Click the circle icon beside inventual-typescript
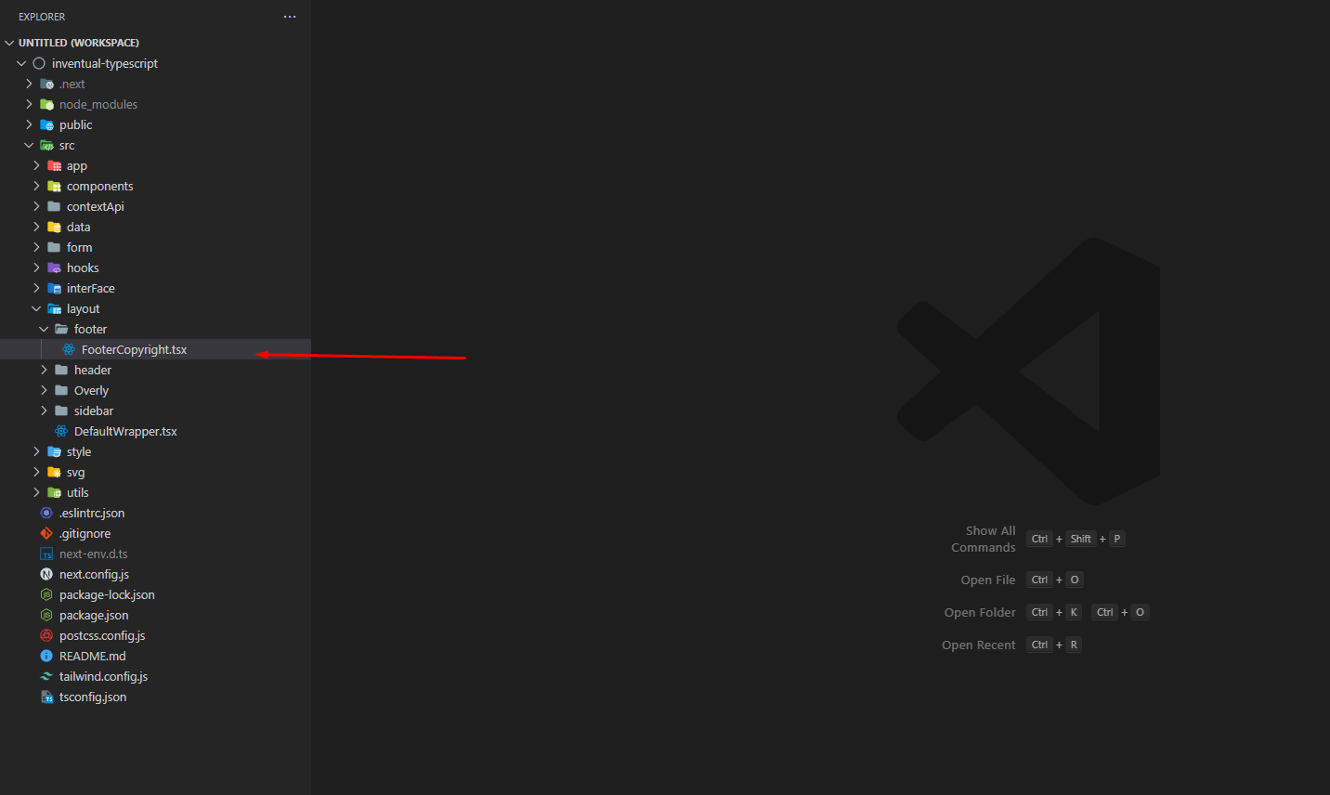 [x=39, y=63]
